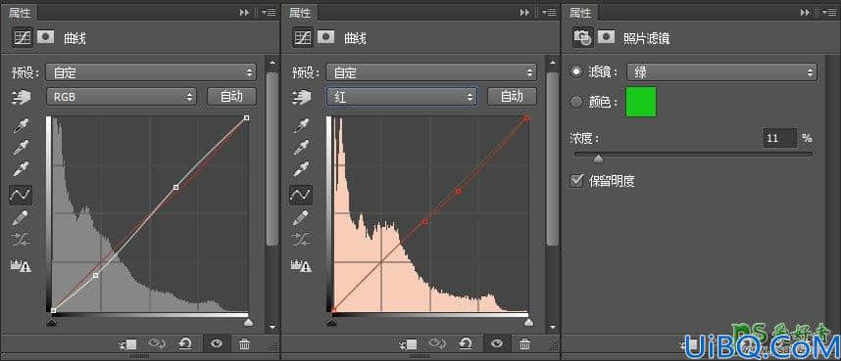
Task: Toggle layer visibility eye in RGB curves panel
Action: (217, 343)
